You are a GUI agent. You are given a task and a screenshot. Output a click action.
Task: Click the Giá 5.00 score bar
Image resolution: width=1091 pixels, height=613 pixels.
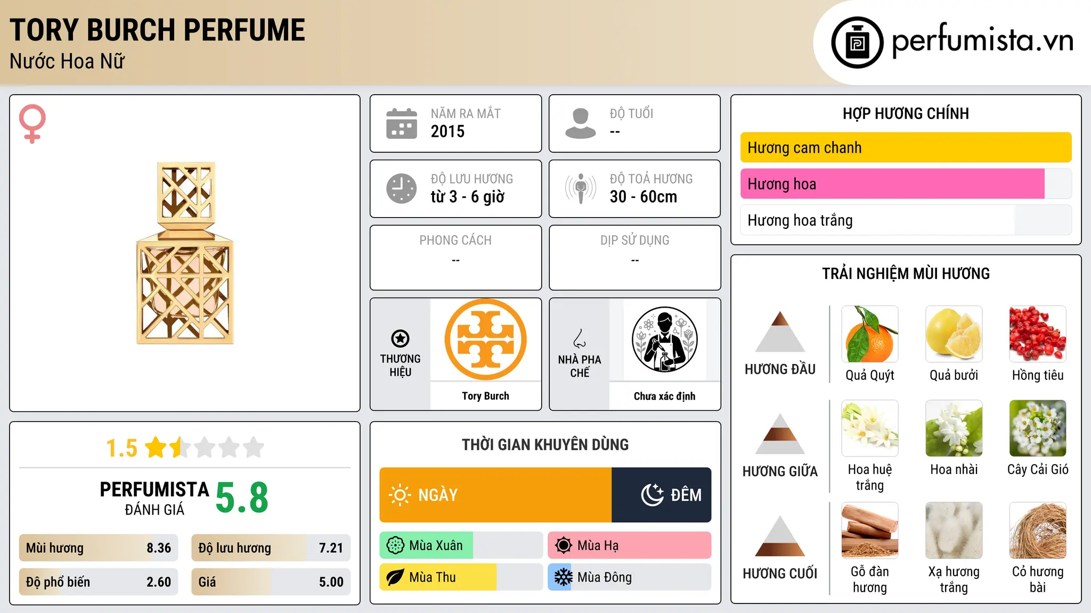point(271,582)
